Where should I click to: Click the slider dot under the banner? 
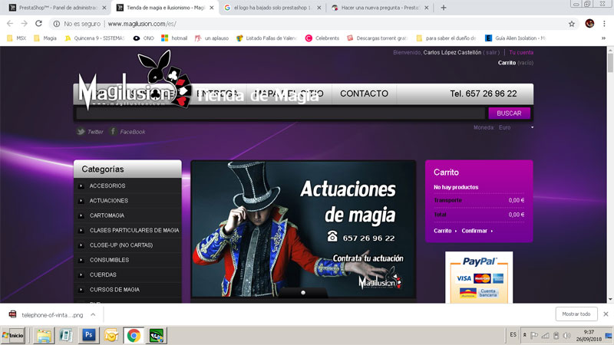point(302,293)
